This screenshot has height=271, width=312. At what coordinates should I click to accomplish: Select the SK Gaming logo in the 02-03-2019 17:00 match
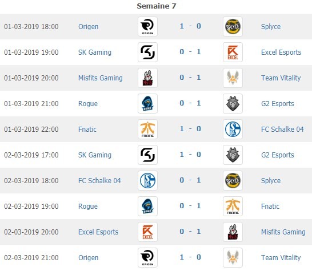[x=147, y=155]
